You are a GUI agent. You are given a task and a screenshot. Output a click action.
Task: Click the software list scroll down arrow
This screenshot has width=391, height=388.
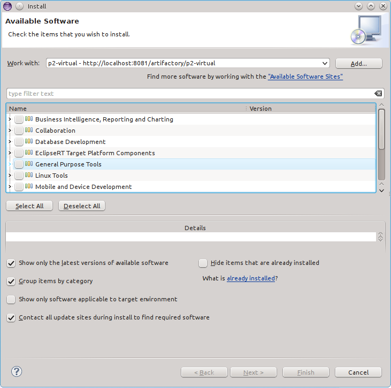coord(381,191)
